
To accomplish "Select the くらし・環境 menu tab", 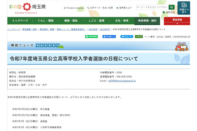I will (x=46, y=21).
